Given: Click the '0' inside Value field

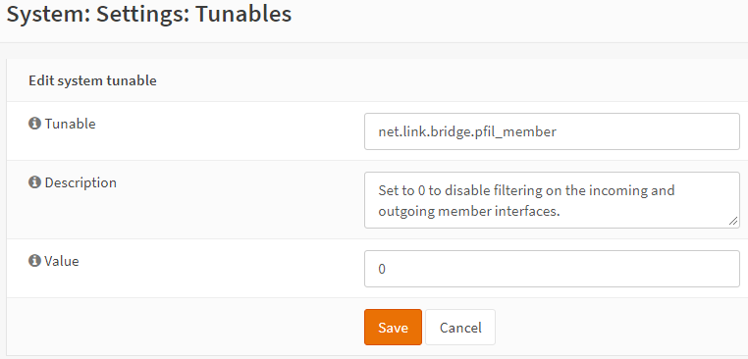Looking at the screenshot, I should coord(382,270).
